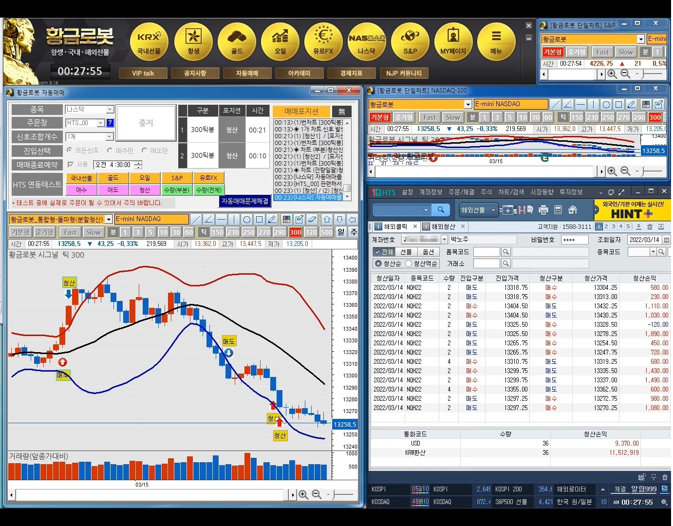673x526 pixels.
Task: Open MY페이지 profile button
Action: (x=453, y=41)
